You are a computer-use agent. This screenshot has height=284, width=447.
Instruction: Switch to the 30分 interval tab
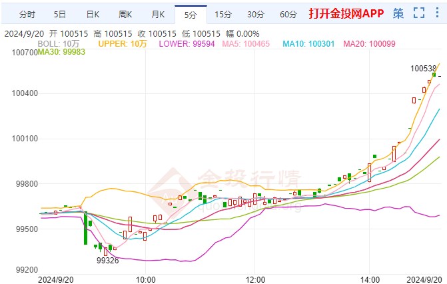pos(256,14)
